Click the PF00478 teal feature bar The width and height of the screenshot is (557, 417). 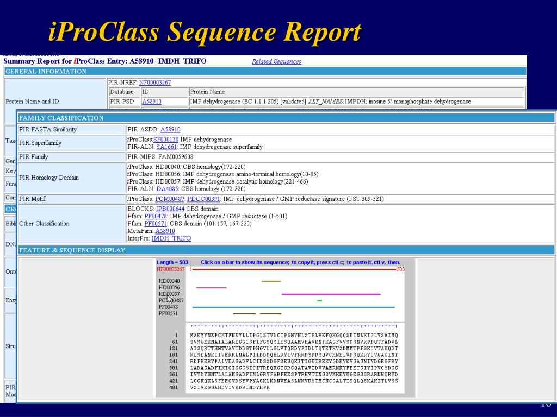(293, 307)
